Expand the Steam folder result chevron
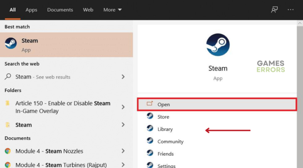Viewport: 303px width, 168px height. pyautogui.click(x=123, y=125)
